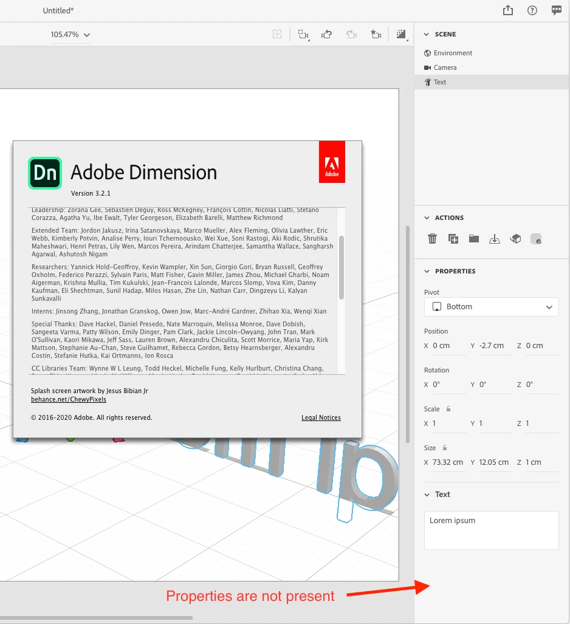This screenshot has width=570, height=624.
Task: Click the About dialog credits scrollbar
Action: (341, 267)
